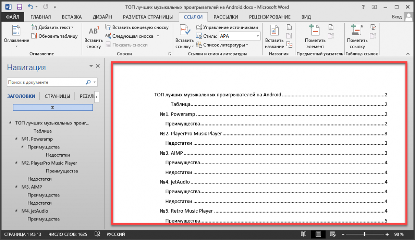Open search options dropdown in Navigation search box
Screen dimensions: 415x240
(94, 82)
